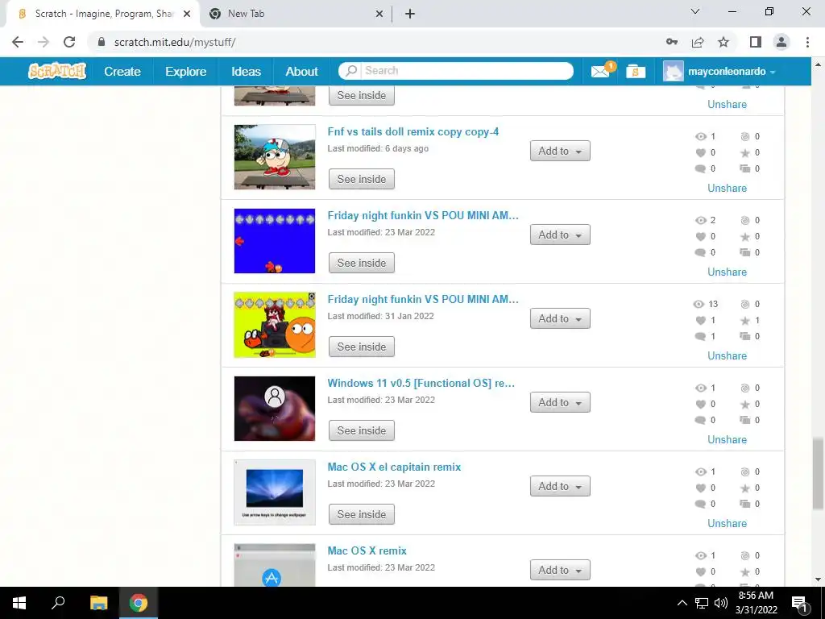Open Mac OS X el capitain remix title

point(394,467)
